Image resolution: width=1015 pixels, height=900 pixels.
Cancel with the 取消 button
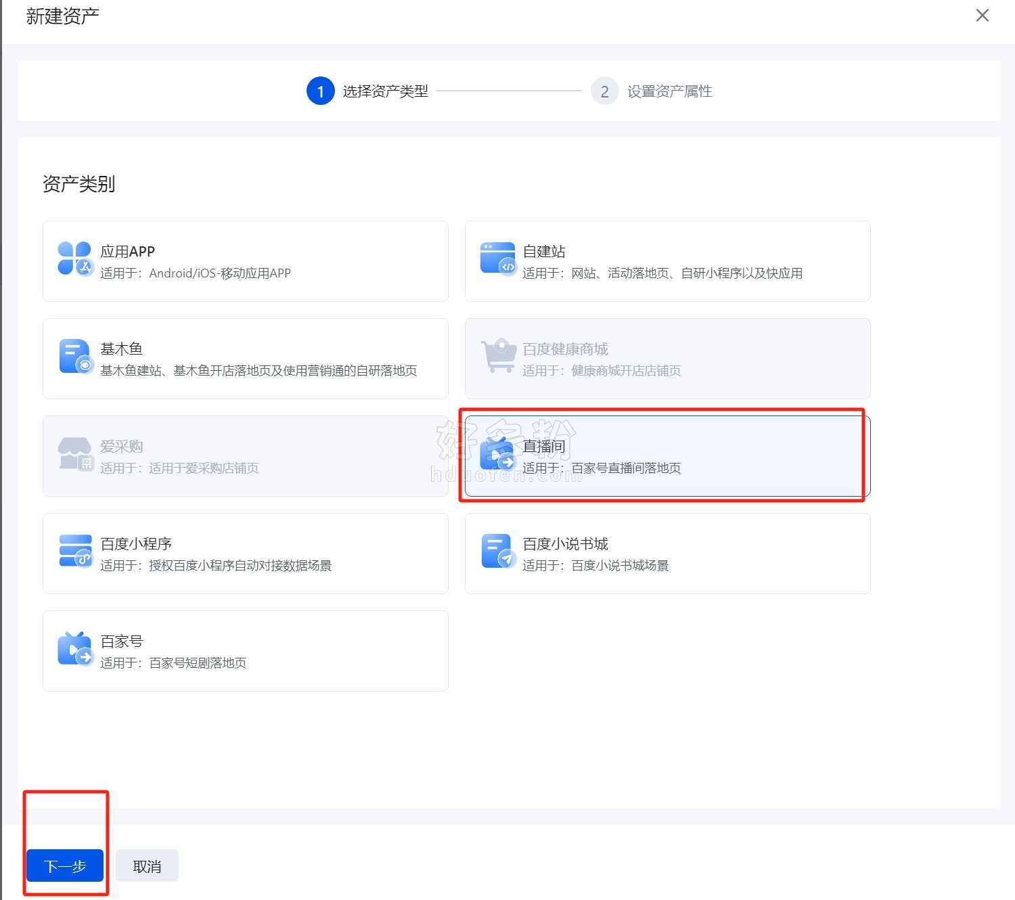147,866
